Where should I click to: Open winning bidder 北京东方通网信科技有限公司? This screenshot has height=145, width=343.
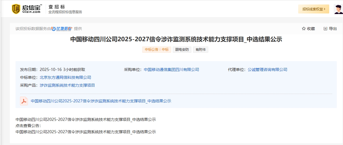tap(65, 77)
